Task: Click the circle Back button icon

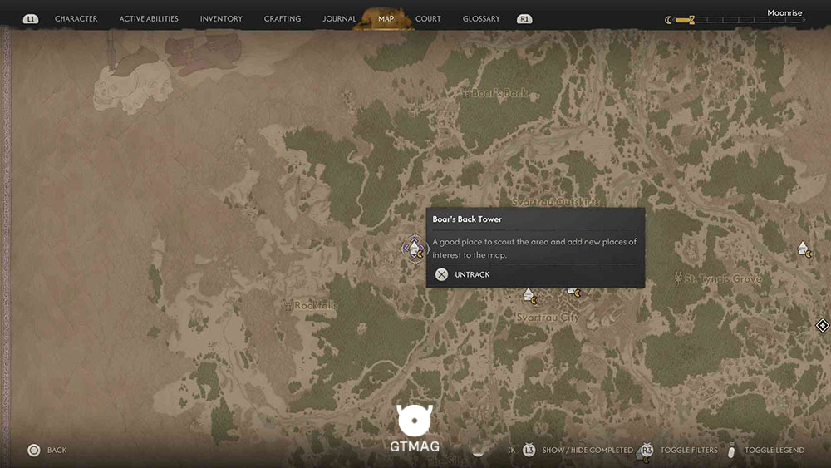Action: (34, 451)
